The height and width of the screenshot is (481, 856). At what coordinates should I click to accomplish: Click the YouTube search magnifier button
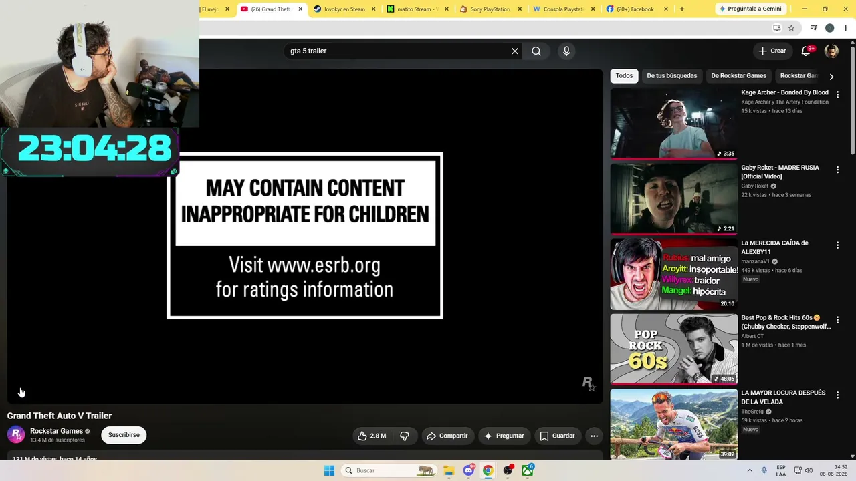tap(536, 51)
